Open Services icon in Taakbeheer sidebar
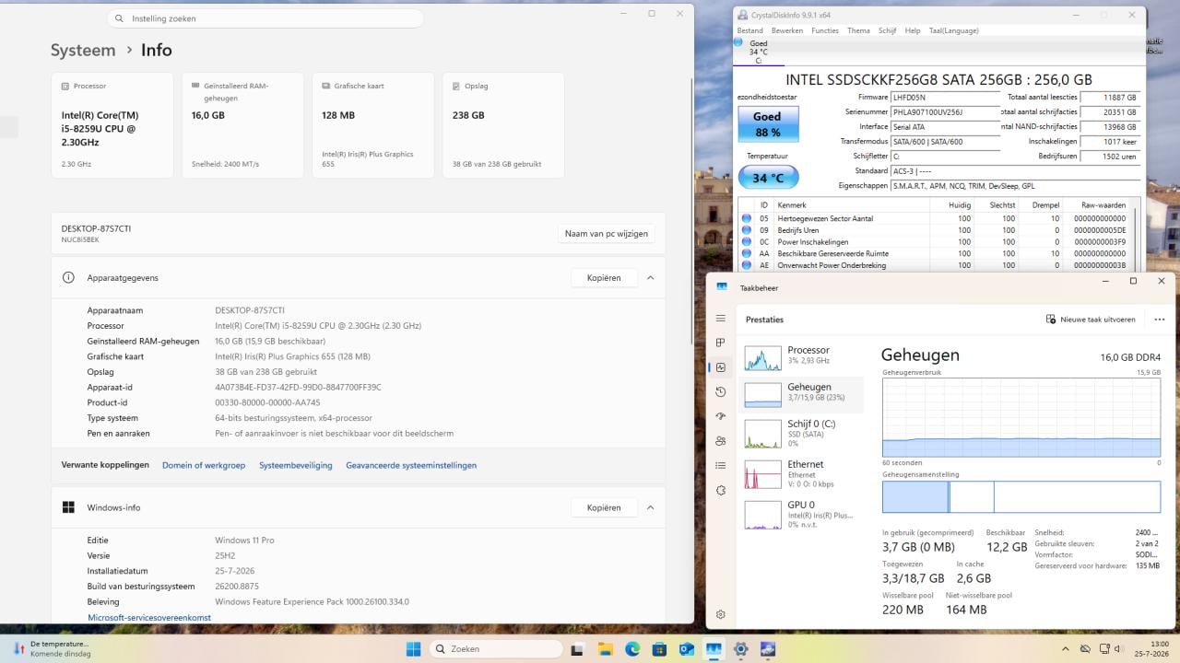This screenshot has width=1180, height=663. click(x=721, y=491)
